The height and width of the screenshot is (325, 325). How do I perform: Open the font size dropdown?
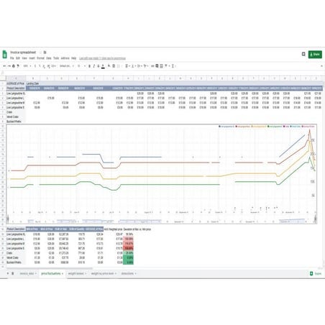point(81,66)
